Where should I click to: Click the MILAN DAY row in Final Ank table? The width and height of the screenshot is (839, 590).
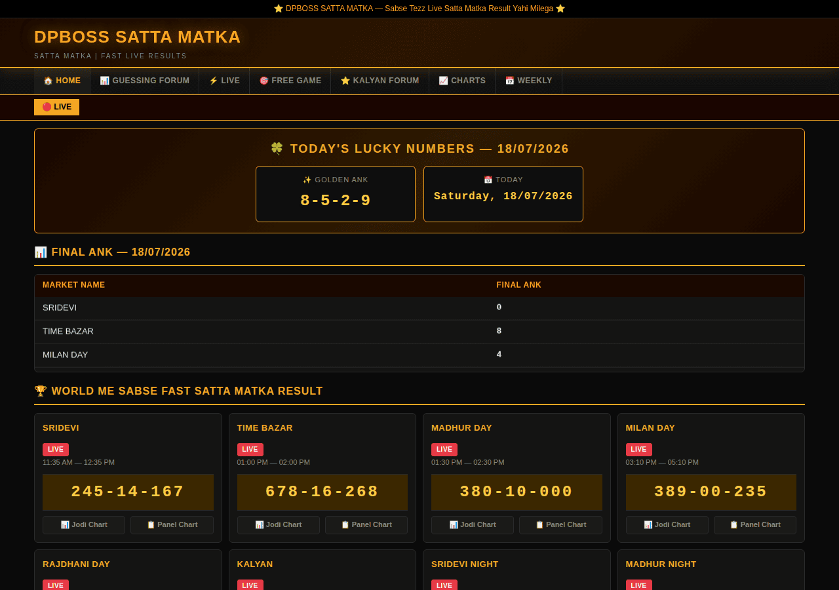point(419,355)
